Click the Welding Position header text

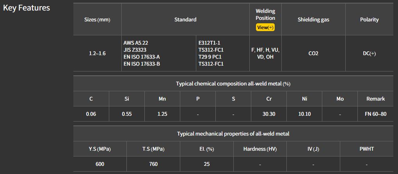click(265, 14)
